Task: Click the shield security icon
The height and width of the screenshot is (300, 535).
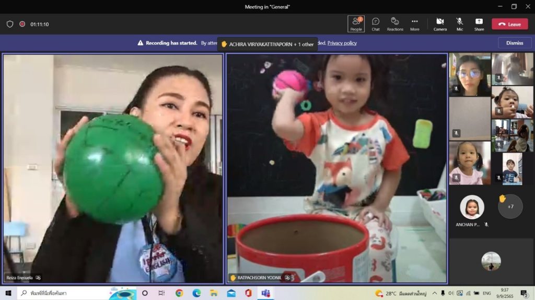Action: click(x=10, y=24)
